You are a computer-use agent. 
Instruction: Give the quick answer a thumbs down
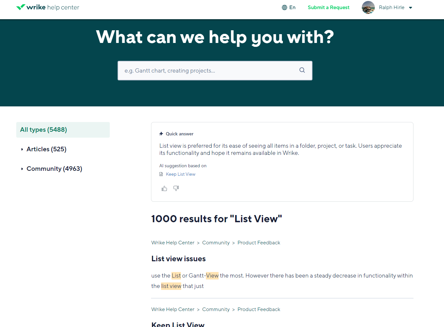coord(176,188)
